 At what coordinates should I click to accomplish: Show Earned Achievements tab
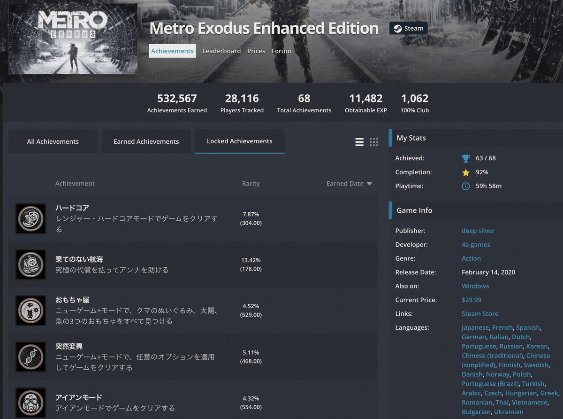pyautogui.click(x=146, y=141)
